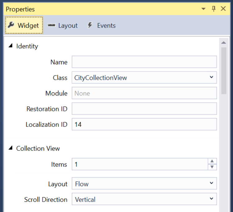Click the Module input field
Viewport: 233px width, 212px height.
pyautogui.click(x=144, y=93)
